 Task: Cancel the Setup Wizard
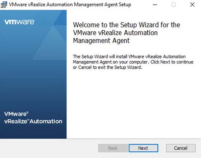coord(181,148)
